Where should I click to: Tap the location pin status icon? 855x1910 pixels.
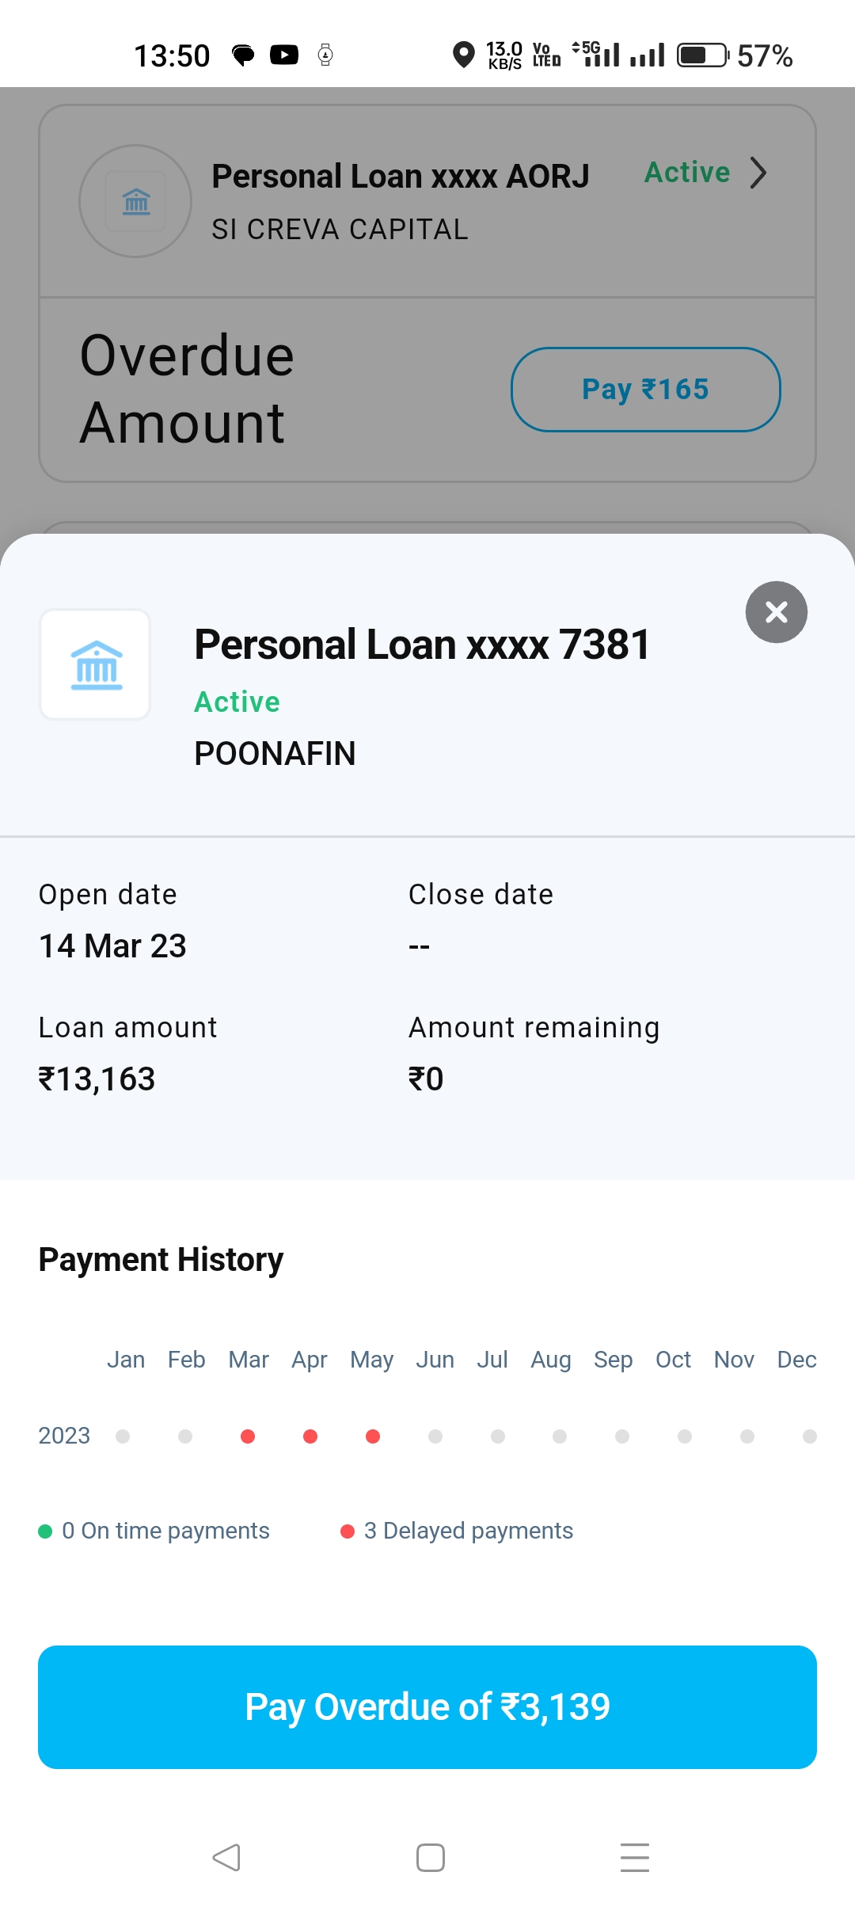coord(463,55)
